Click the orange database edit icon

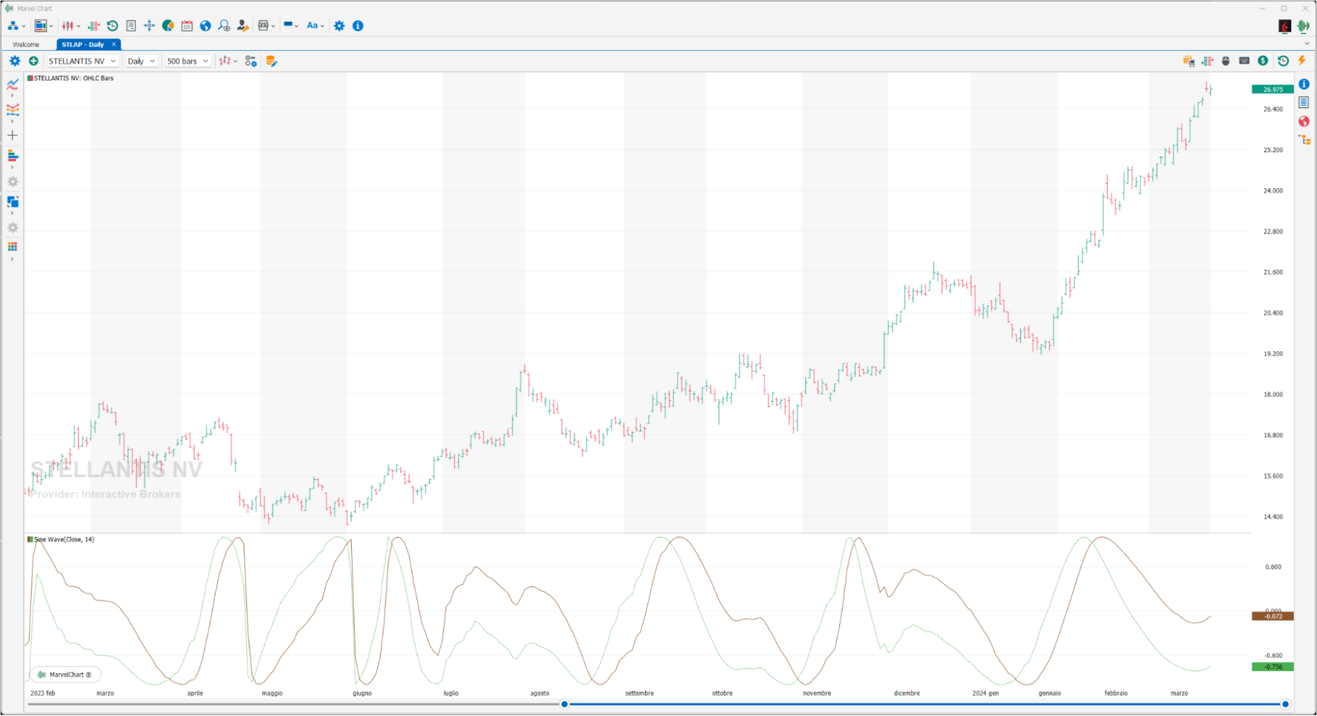click(x=271, y=61)
